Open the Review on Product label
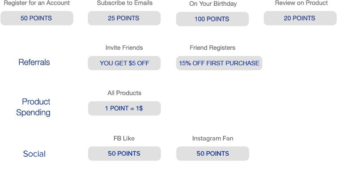Image resolution: width=337 pixels, height=179 pixels. [x=301, y=3]
